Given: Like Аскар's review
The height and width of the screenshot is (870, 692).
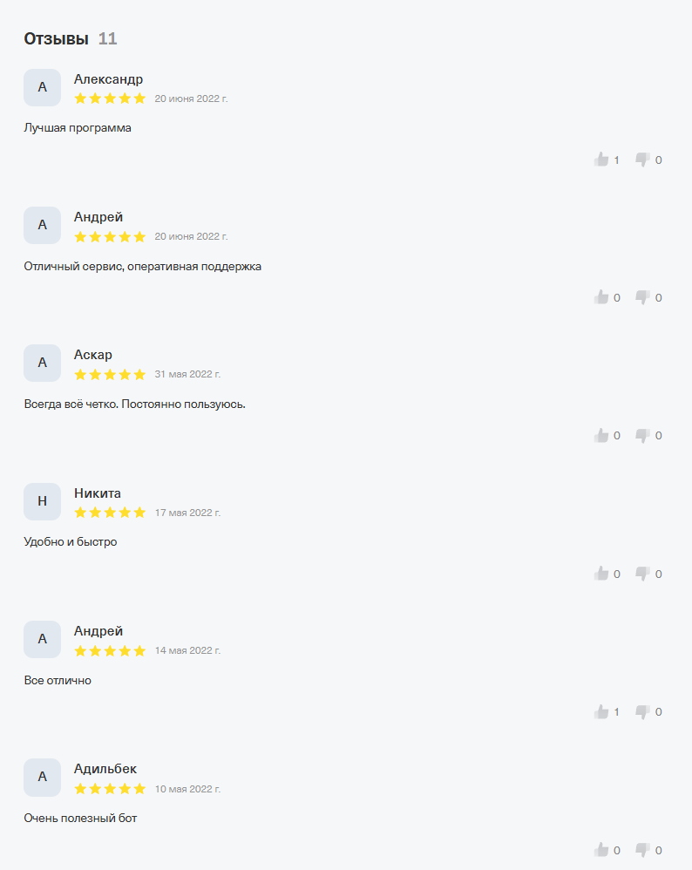Looking at the screenshot, I should tap(601, 435).
